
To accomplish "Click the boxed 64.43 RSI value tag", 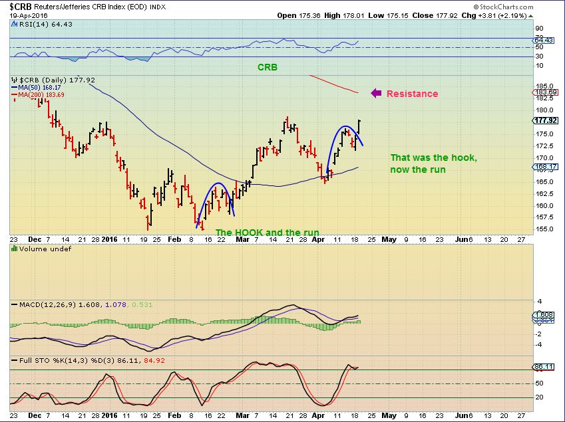I will click(x=544, y=41).
